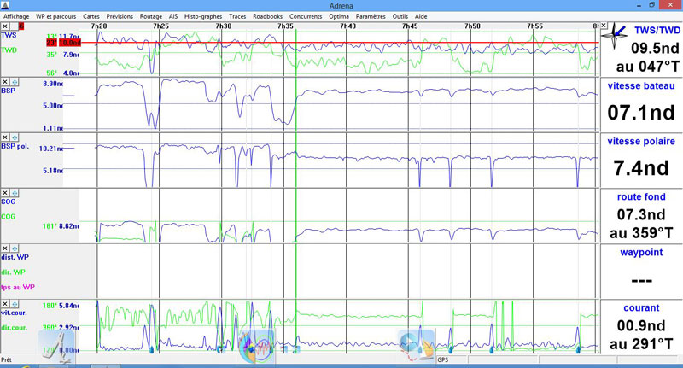Open the Outils menu
Screen dimensions: 683x368
pos(400,16)
